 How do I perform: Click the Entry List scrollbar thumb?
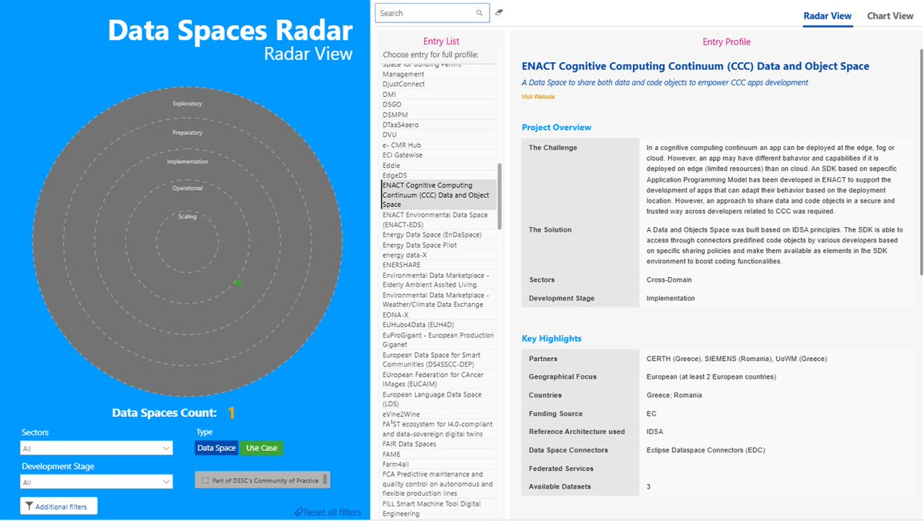(x=499, y=196)
